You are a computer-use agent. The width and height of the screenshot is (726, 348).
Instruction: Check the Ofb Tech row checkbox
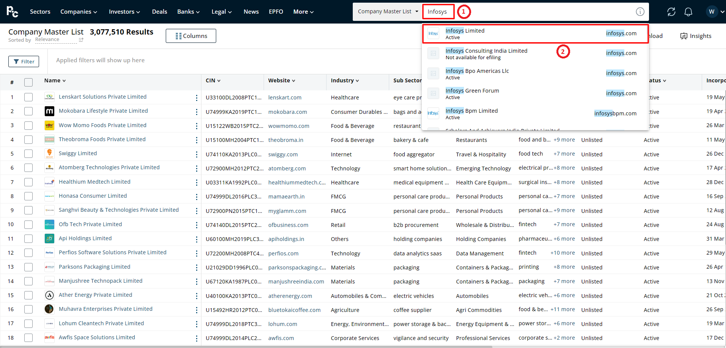(x=28, y=225)
